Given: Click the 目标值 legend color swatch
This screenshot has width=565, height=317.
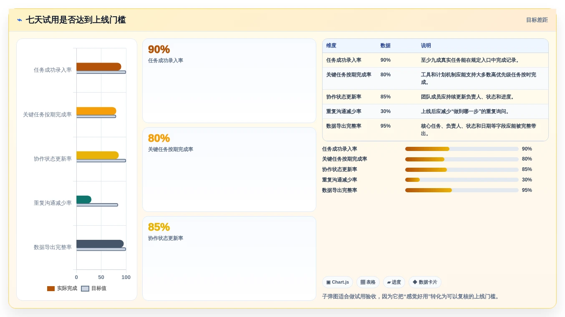Looking at the screenshot, I should tap(85, 289).
